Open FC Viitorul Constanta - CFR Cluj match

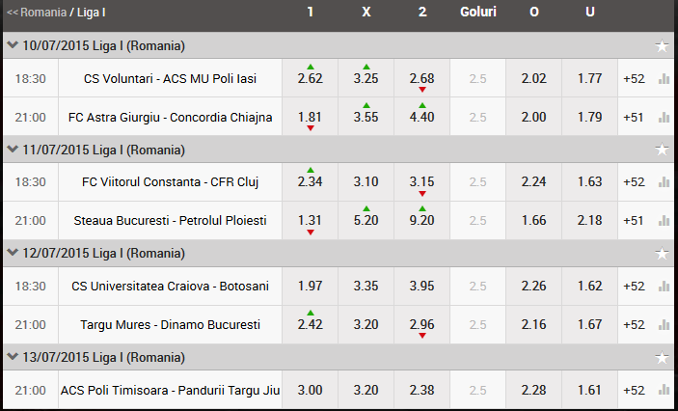tap(170, 181)
